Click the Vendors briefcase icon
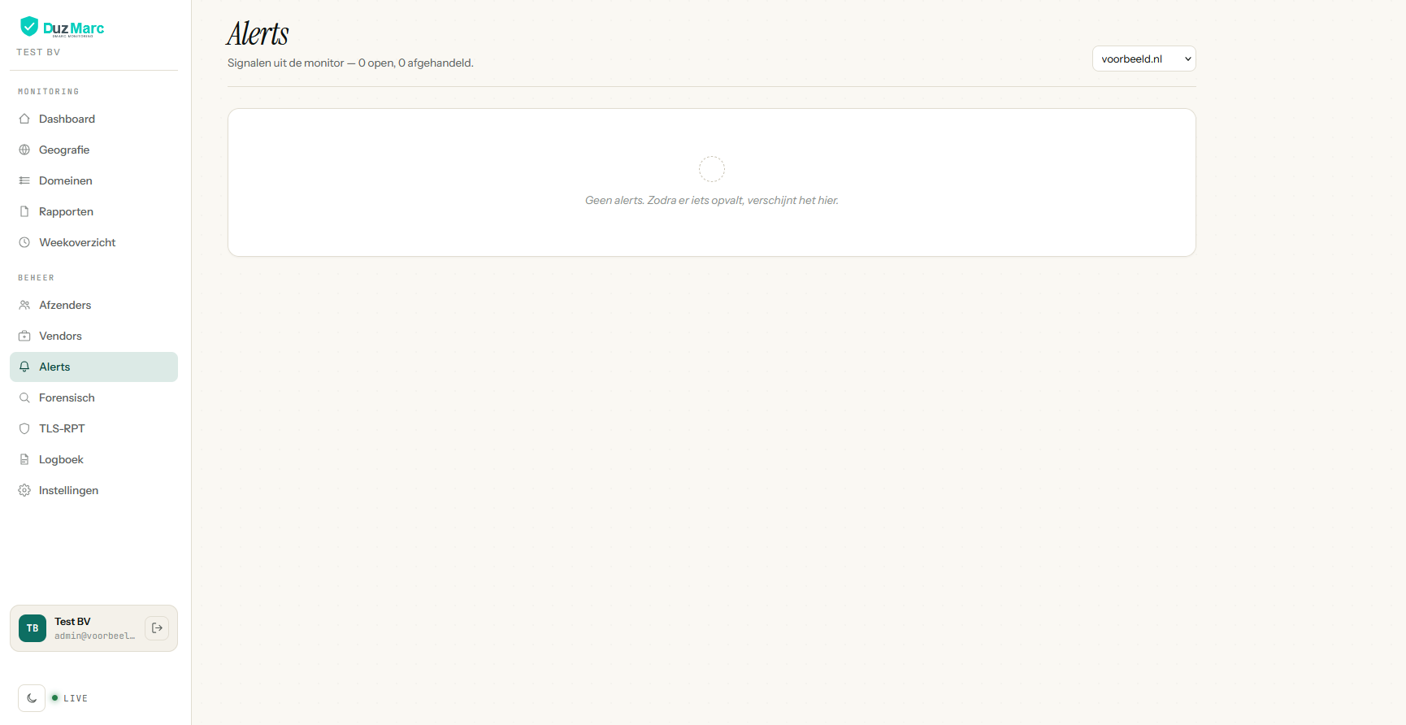 [24, 336]
